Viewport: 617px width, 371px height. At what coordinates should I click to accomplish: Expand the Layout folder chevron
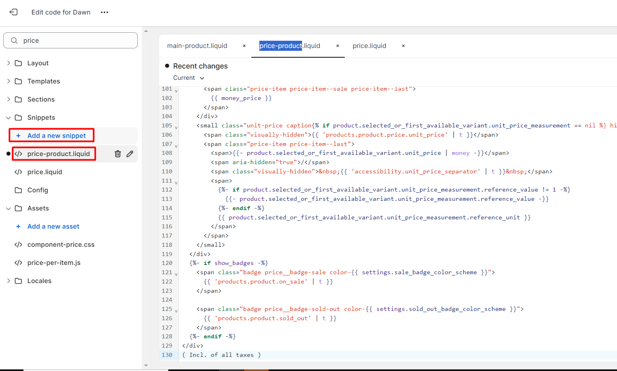[x=8, y=63]
